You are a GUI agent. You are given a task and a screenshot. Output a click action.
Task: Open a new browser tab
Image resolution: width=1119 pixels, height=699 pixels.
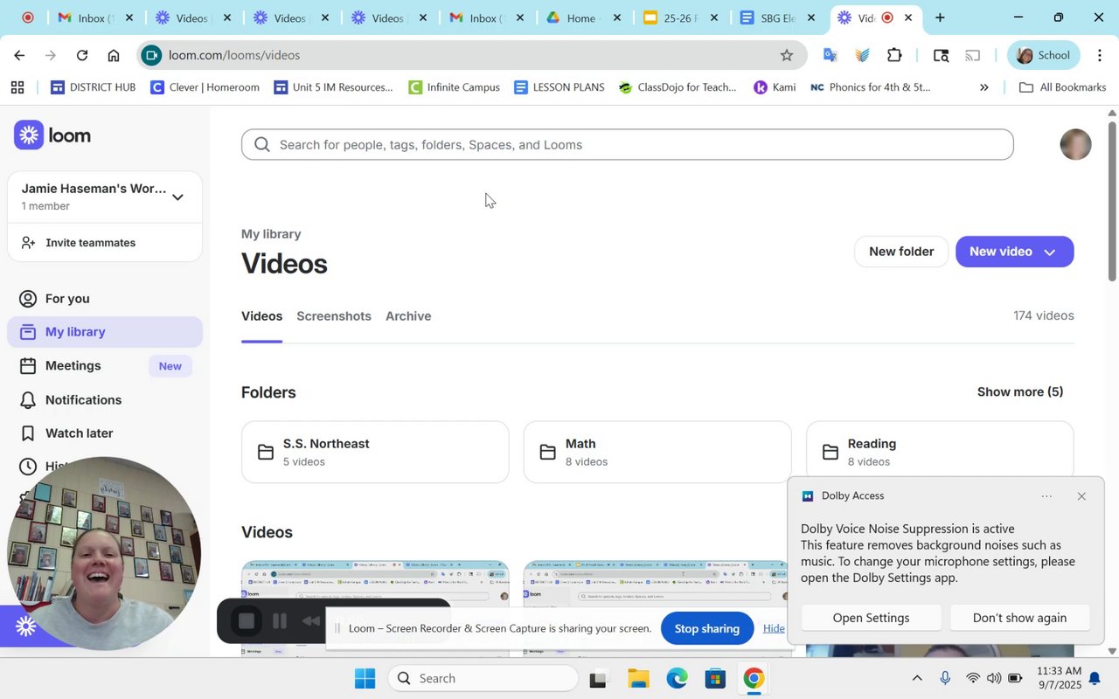940,17
